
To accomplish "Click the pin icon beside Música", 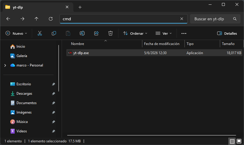I will coord(53,122).
